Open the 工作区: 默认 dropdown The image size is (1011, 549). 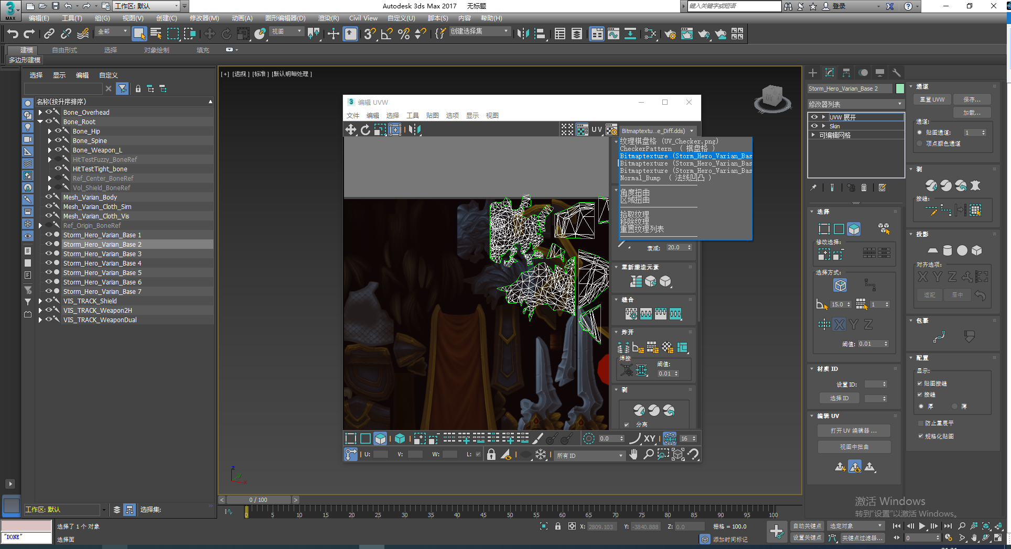(146, 6)
